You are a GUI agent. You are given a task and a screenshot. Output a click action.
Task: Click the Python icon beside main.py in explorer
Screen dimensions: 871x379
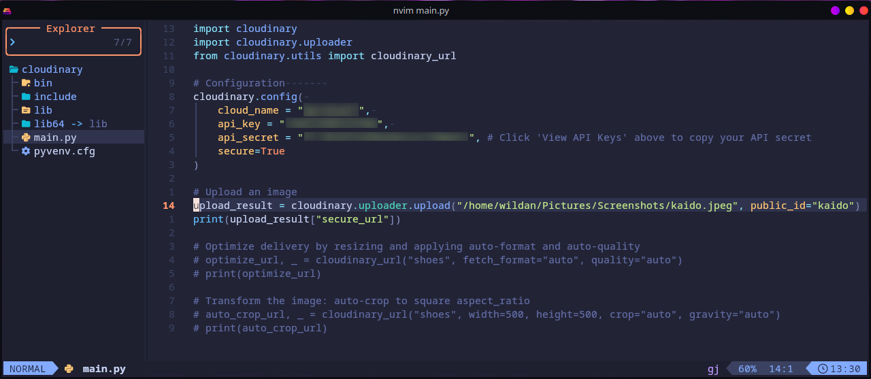(x=26, y=137)
